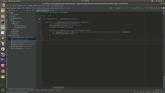165x93 pixels.
Task: Click the Git commit checkmark icon
Action: [x=145, y=8]
